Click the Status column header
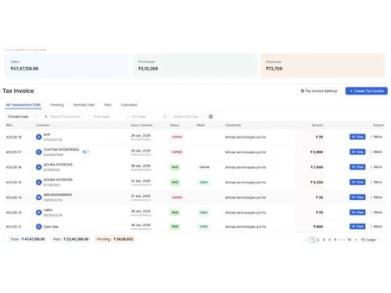391x293 pixels. point(174,125)
